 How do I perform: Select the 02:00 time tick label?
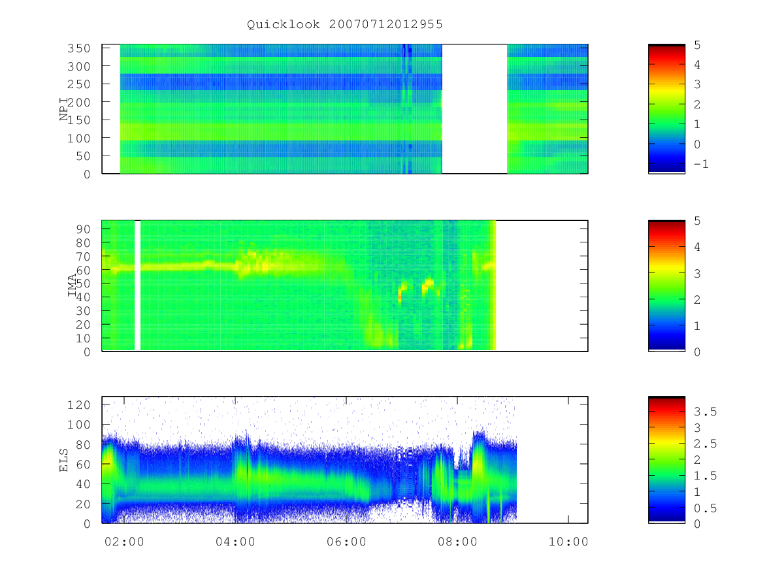(124, 542)
